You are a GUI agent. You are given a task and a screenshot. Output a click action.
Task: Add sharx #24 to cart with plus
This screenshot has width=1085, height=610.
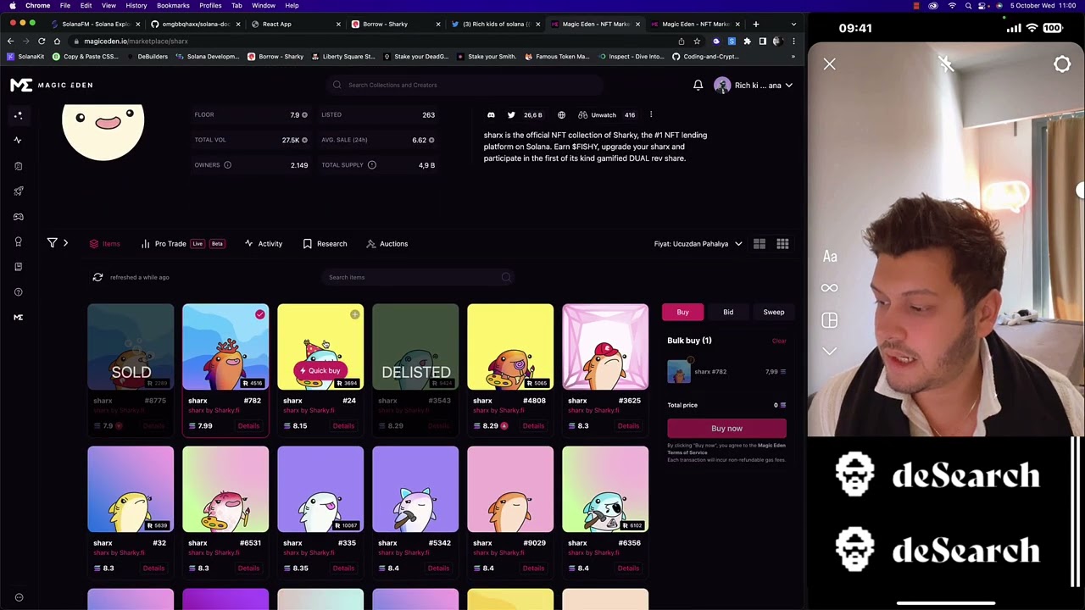point(354,315)
